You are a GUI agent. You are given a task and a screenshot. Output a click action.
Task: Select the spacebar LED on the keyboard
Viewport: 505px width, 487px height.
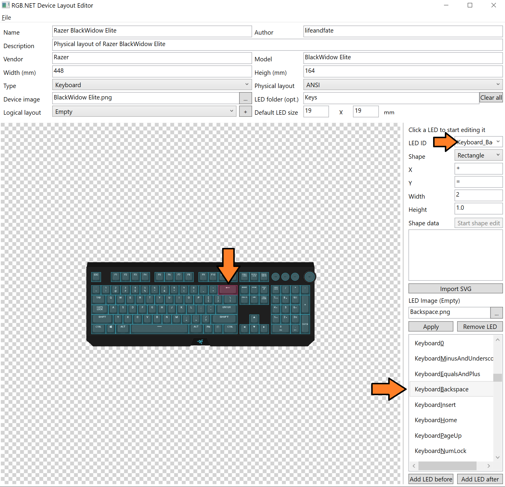(160, 329)
